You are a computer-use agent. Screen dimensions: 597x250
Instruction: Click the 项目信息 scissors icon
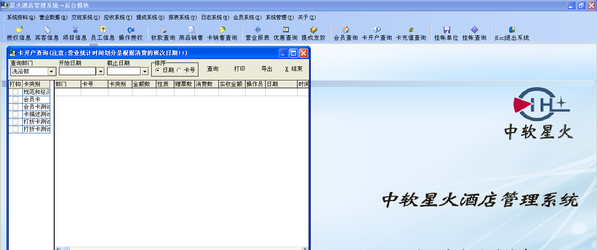[75, 34]
